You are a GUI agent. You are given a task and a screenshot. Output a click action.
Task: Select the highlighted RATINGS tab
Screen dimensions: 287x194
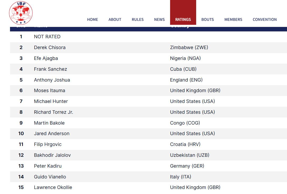(x=183, y=12)
